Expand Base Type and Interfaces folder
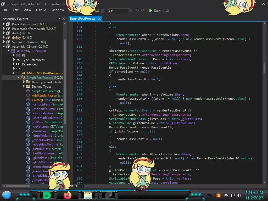 24,82
